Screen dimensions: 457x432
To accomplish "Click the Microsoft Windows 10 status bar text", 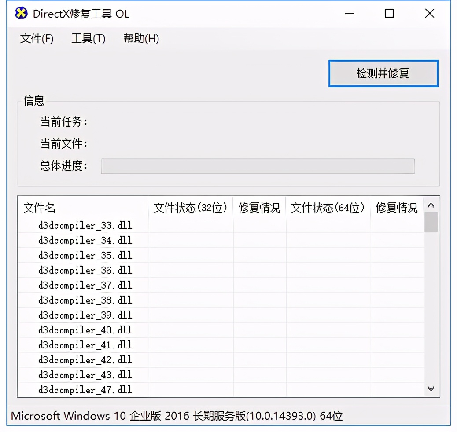I will point(177,416).
